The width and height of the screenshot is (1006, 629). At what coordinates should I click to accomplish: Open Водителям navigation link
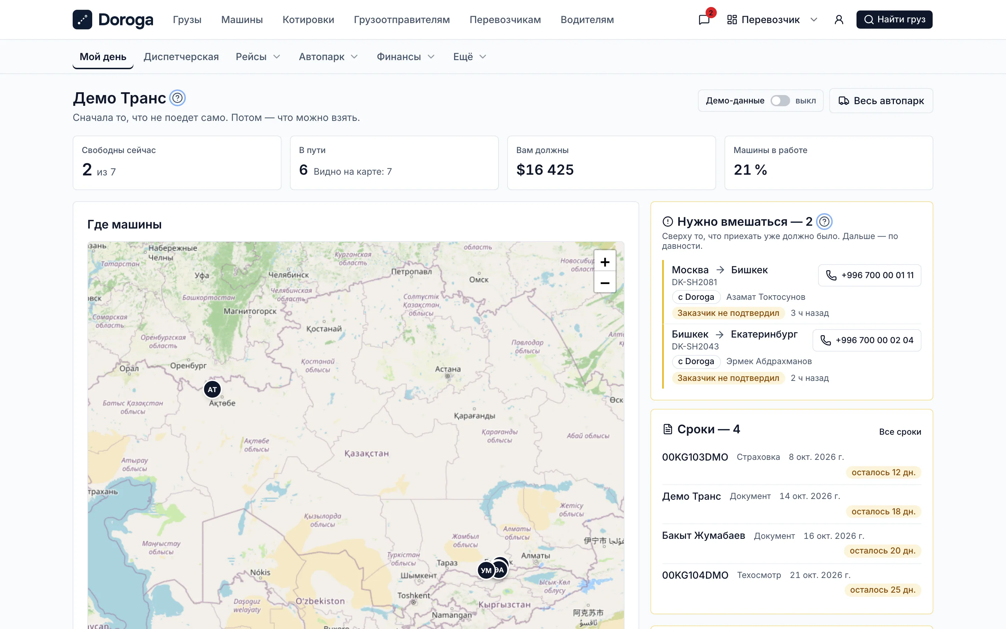(587, 20)
